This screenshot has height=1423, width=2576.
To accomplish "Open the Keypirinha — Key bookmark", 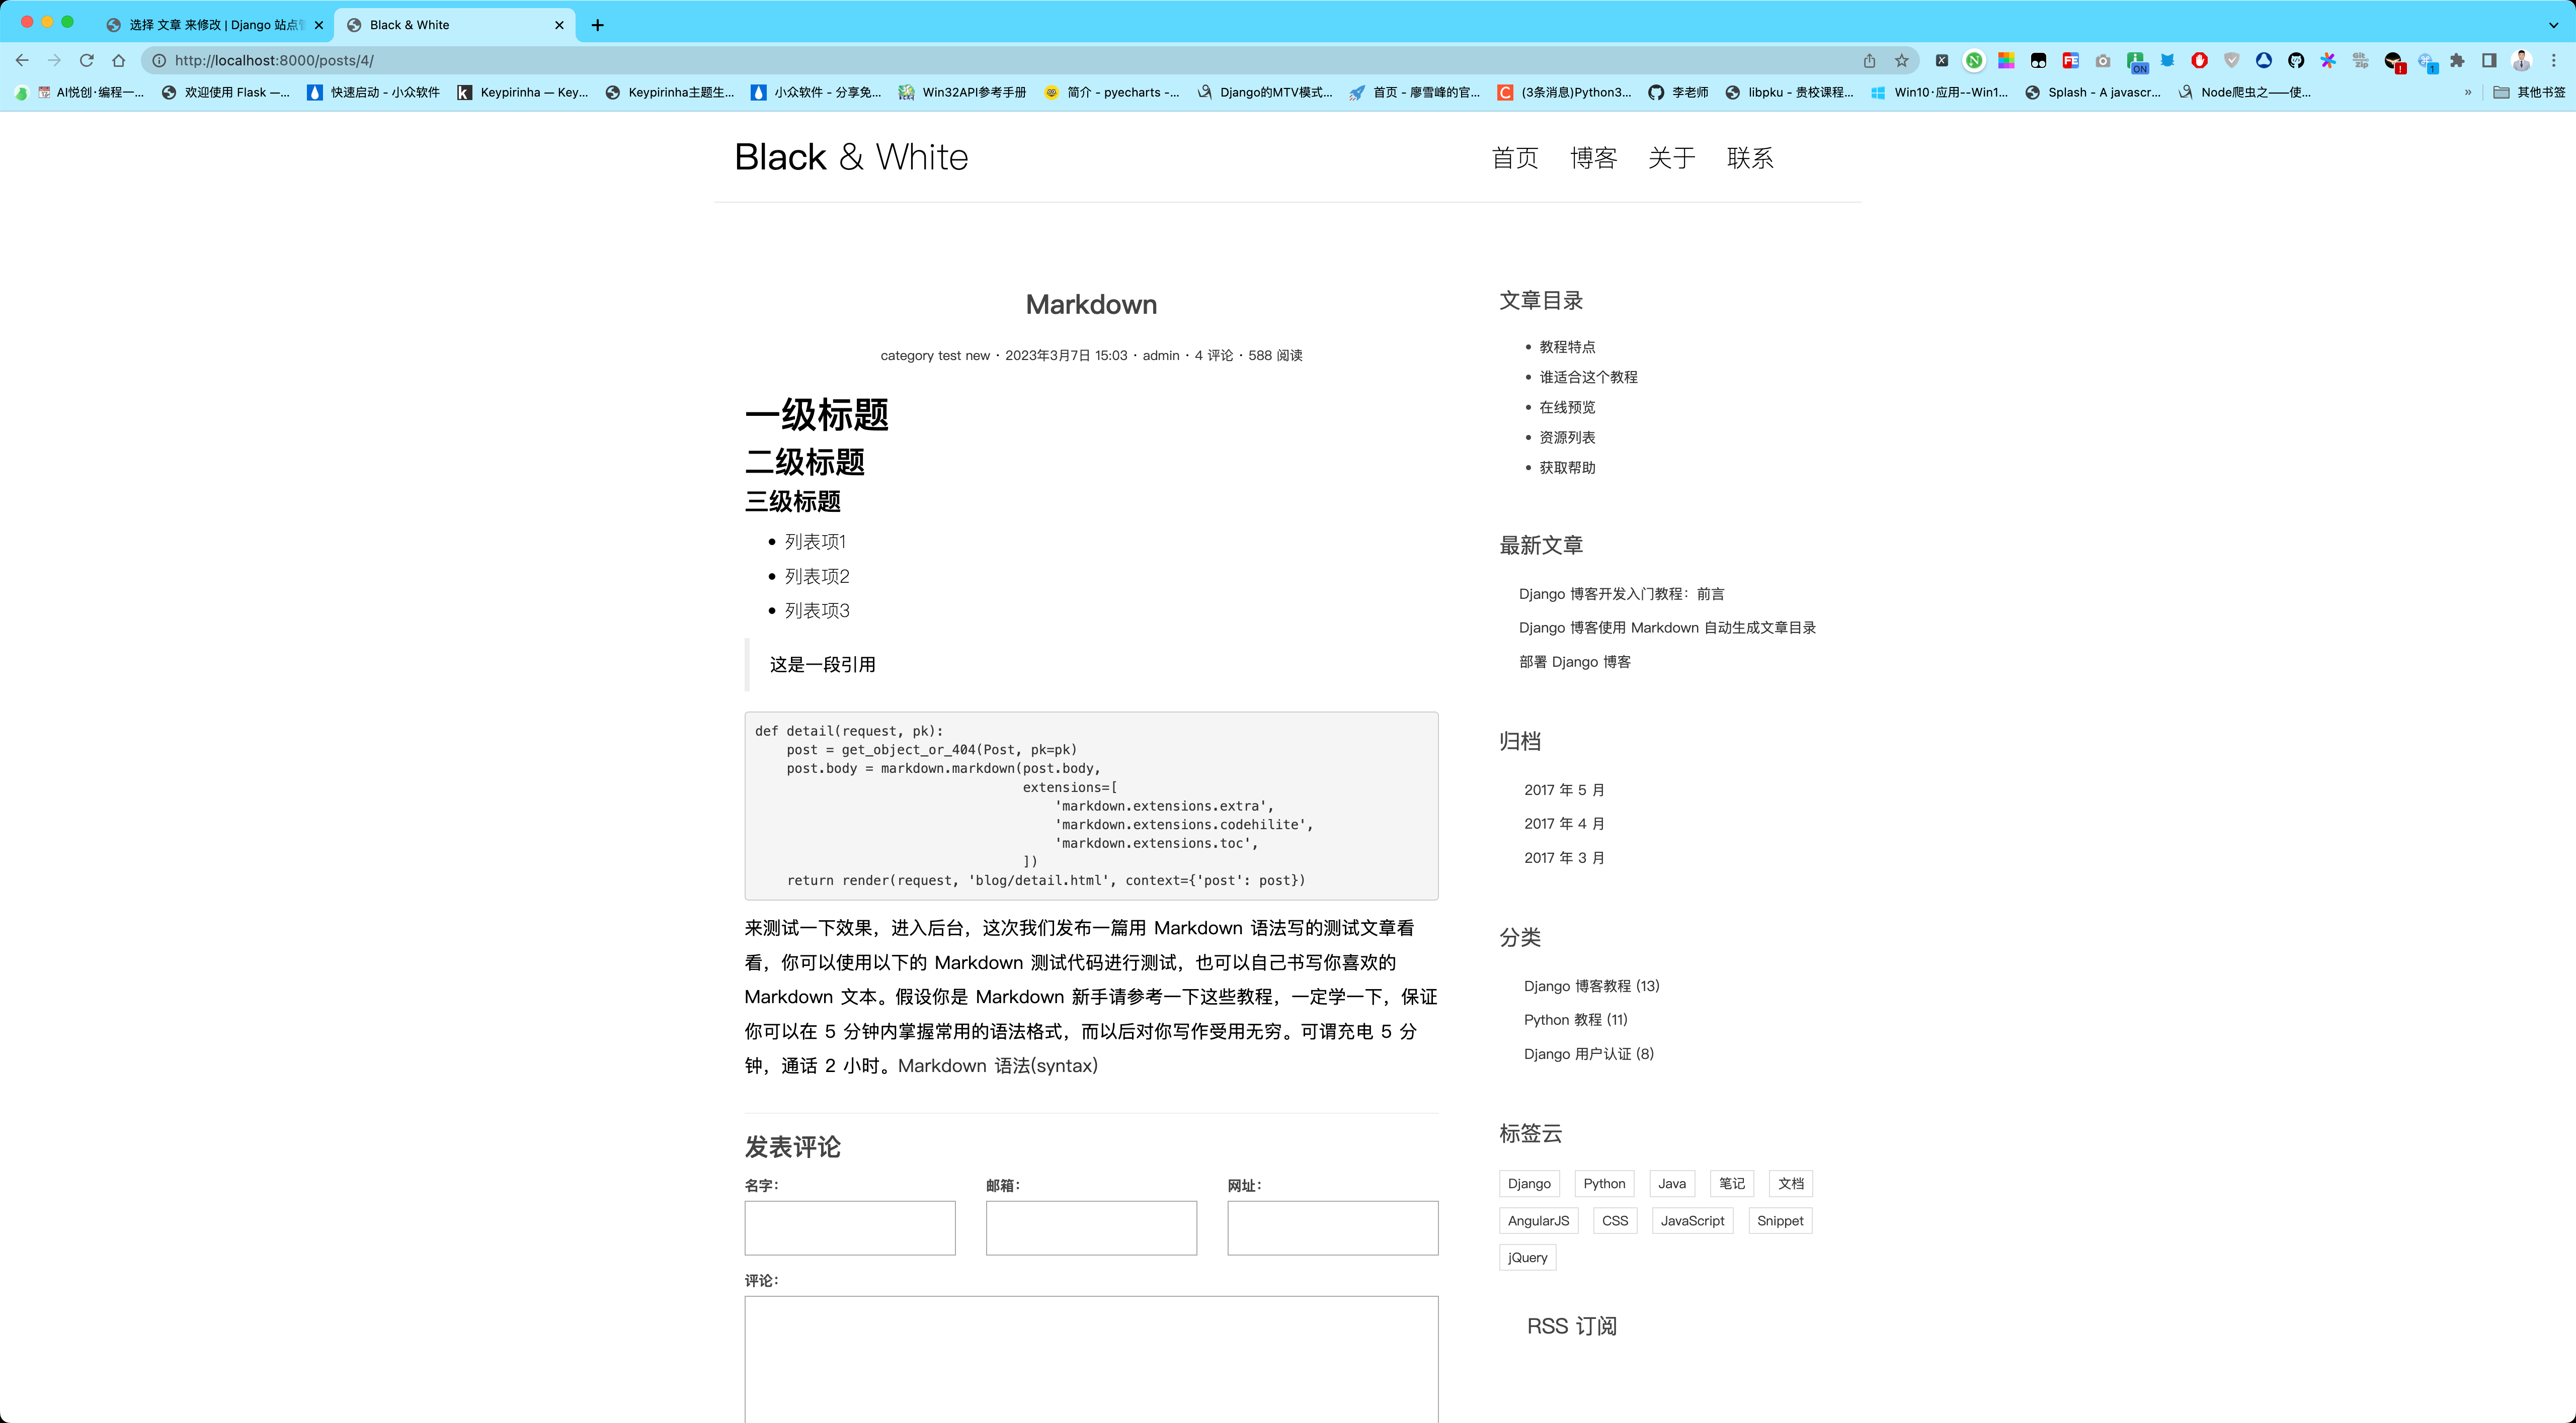I will point(522,92).
